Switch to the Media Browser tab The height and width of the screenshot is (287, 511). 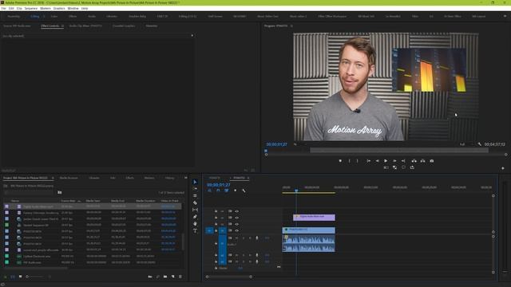[x=69, y=178]
